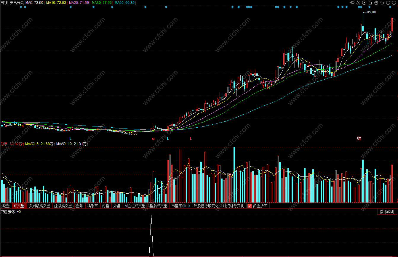Viewport: 398px width, 257px height.
Task: Click the 财 financial report marker
Action: click(359, 138)
